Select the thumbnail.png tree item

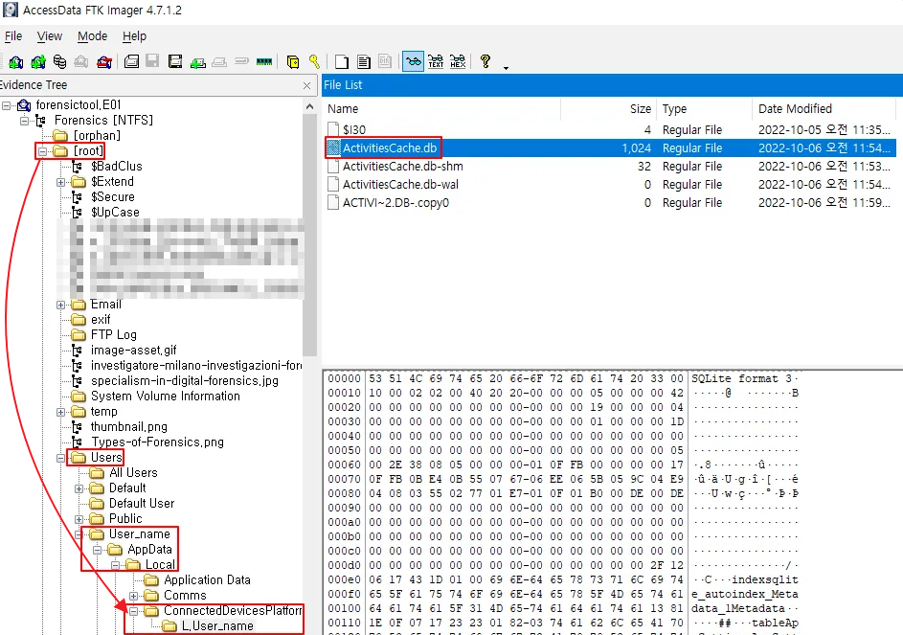(129, 427)
